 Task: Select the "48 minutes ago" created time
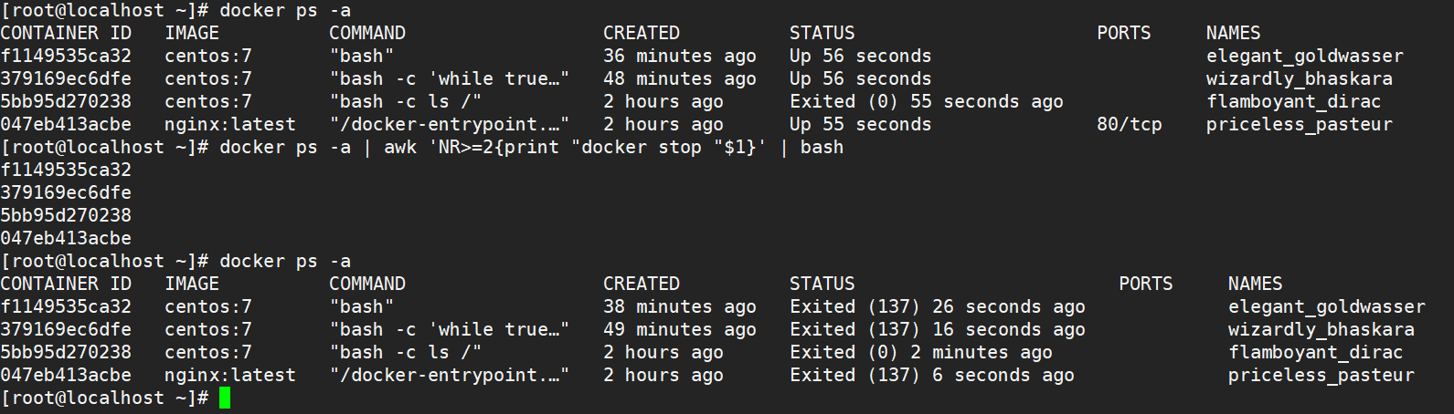pyautogui.click(x=679, y=79)
